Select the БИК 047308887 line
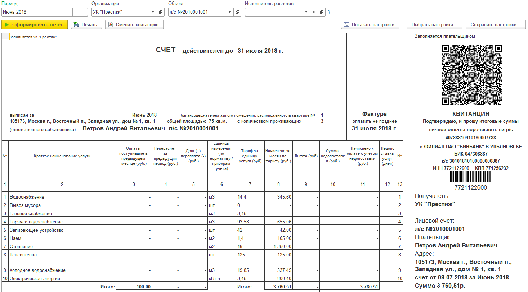 point(471,154)
